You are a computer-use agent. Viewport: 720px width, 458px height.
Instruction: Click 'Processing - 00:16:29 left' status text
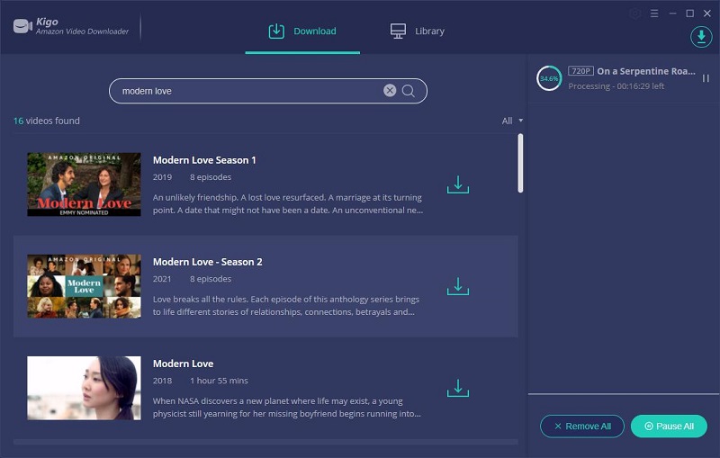click(616, 86)
